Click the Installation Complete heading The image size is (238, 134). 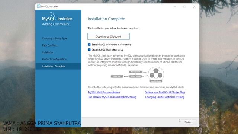(x=106, y=19)
